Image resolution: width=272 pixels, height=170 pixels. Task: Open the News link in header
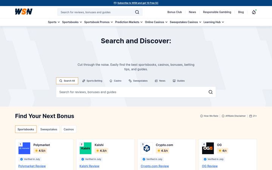point(192,12)
